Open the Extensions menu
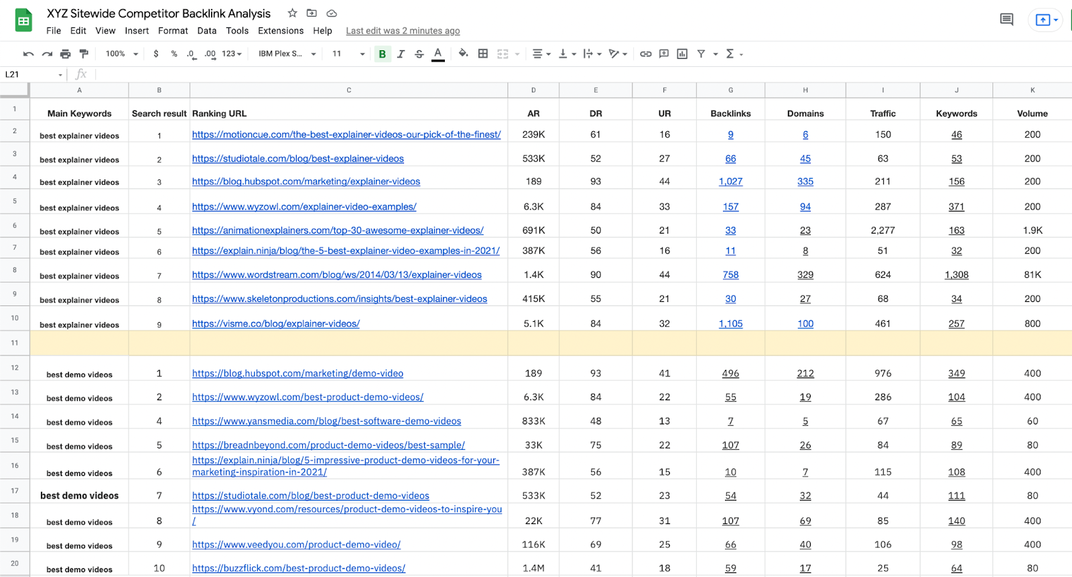Viewport: 1072px width, 577px height. pos(281,31)
